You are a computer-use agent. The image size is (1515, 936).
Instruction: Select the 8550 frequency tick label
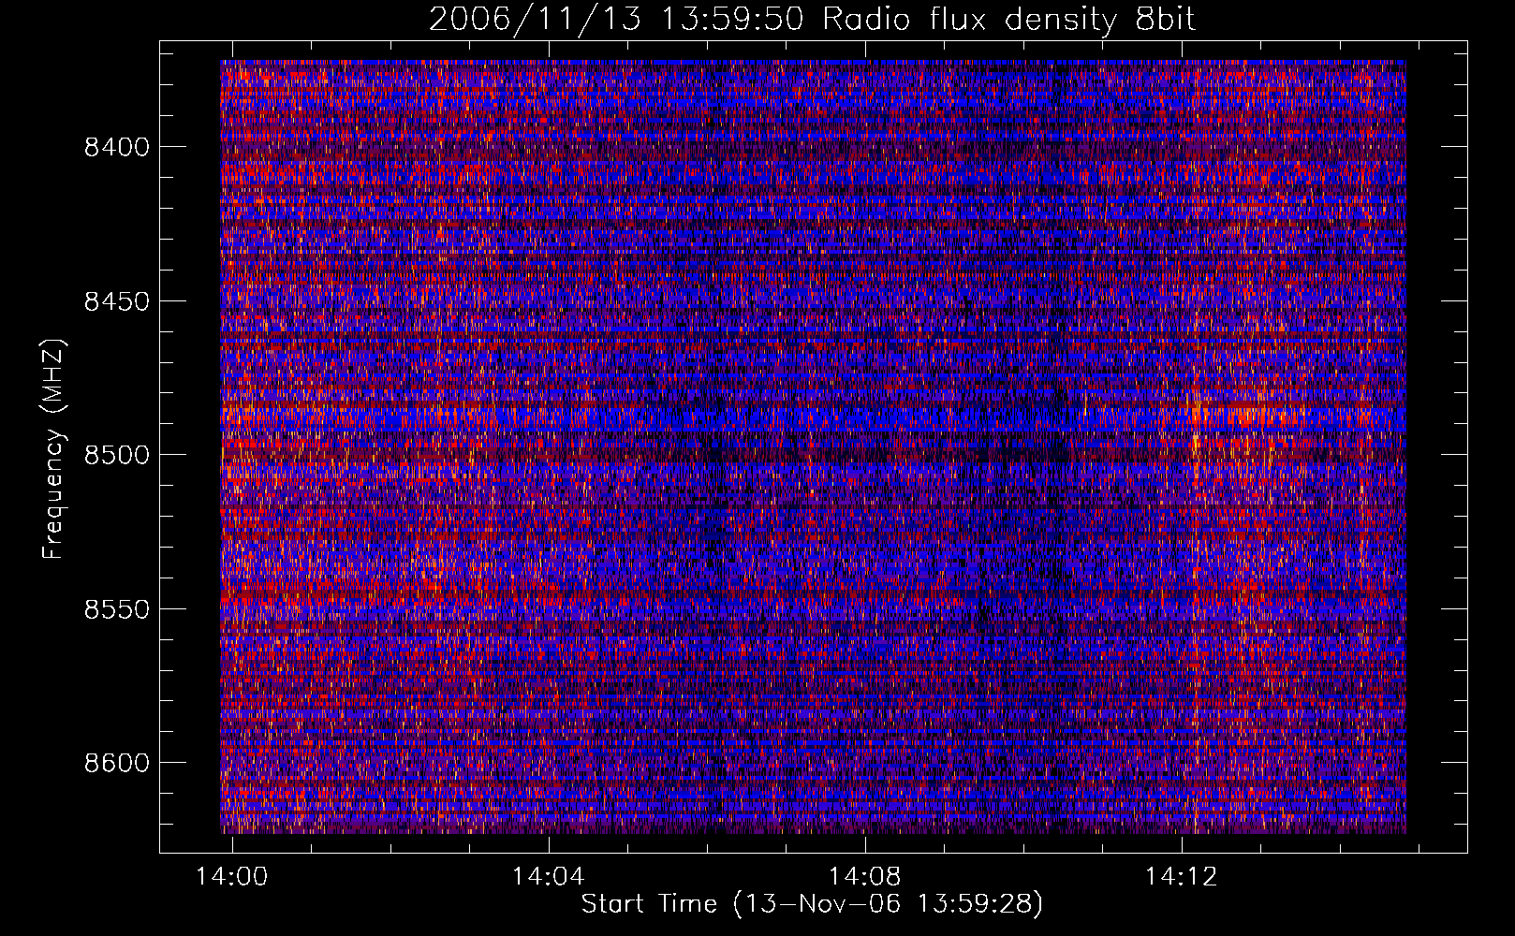[116, 609]
